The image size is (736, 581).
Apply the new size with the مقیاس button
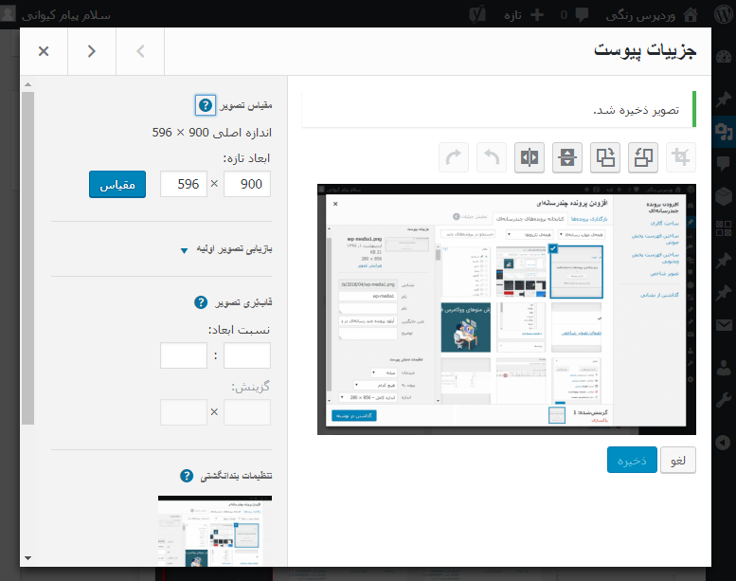tap(117, 184)
